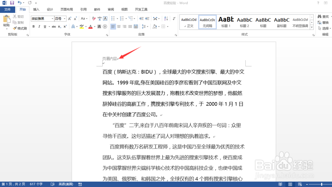
Task: Switch to Web Layout view icon
Action: coord(300,184)
